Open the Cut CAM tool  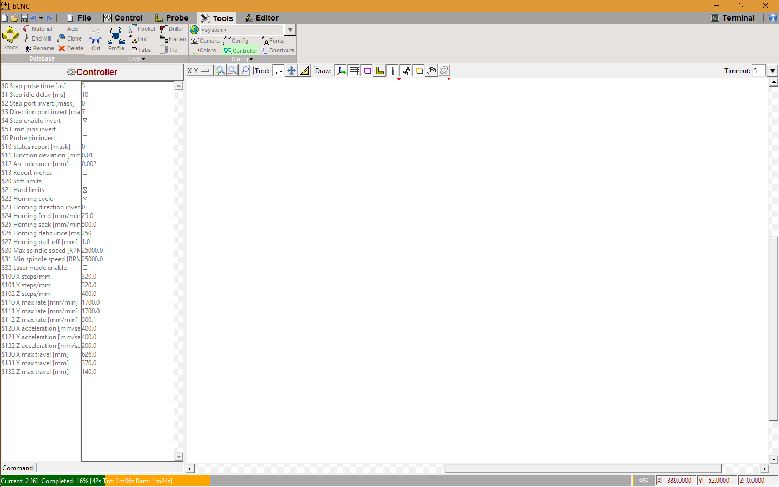click(96, 39)
